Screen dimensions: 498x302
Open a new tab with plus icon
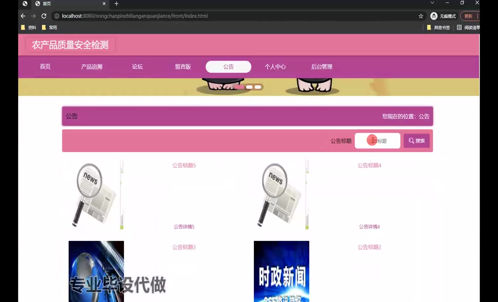pos(116,3)
